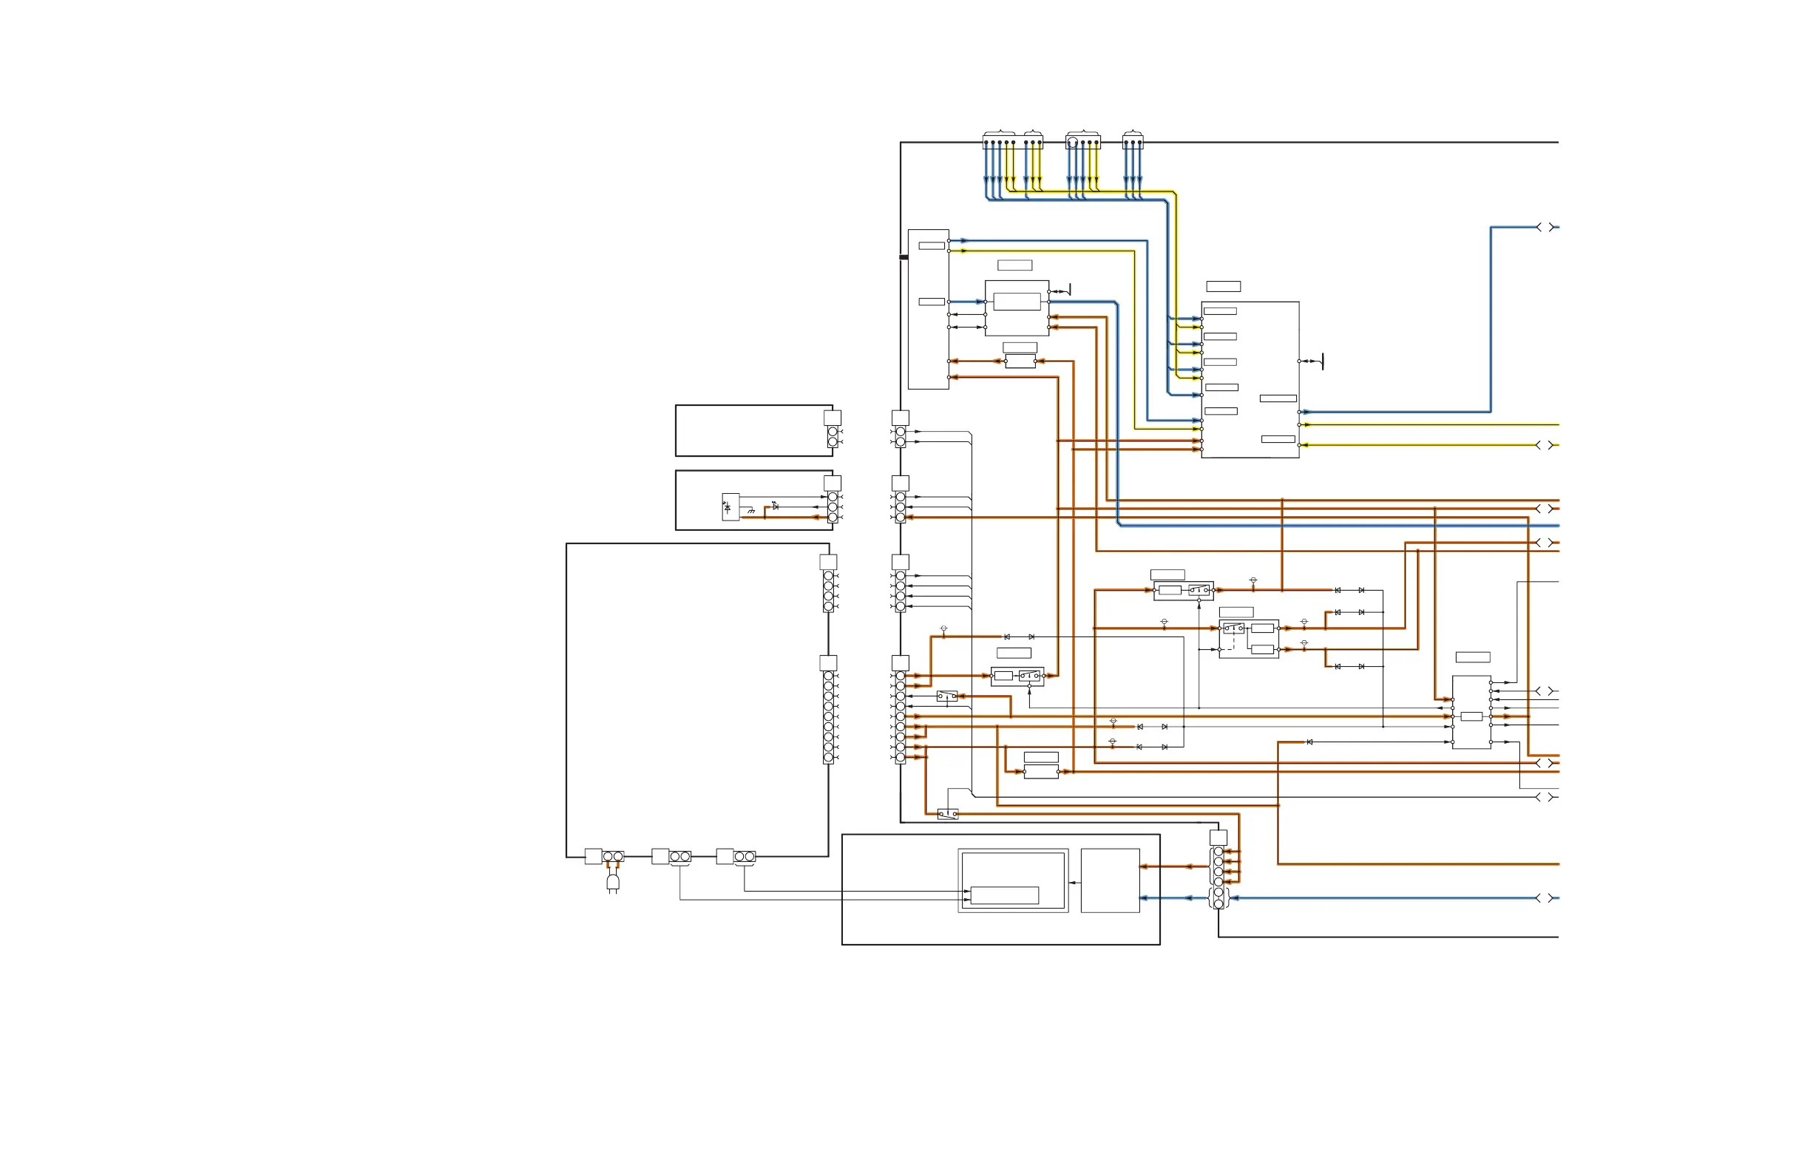
Task: Click continuation chevrons on the lower yellow line
Action: (1545, 446)
